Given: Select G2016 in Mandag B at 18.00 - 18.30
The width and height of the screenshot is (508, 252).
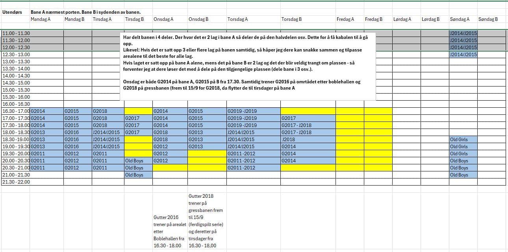Looking at the screenshot, I should 78,132.
